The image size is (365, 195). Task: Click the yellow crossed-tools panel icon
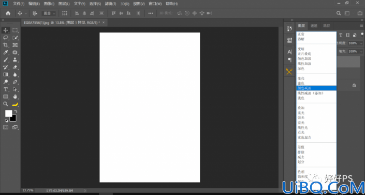[289, 71]
